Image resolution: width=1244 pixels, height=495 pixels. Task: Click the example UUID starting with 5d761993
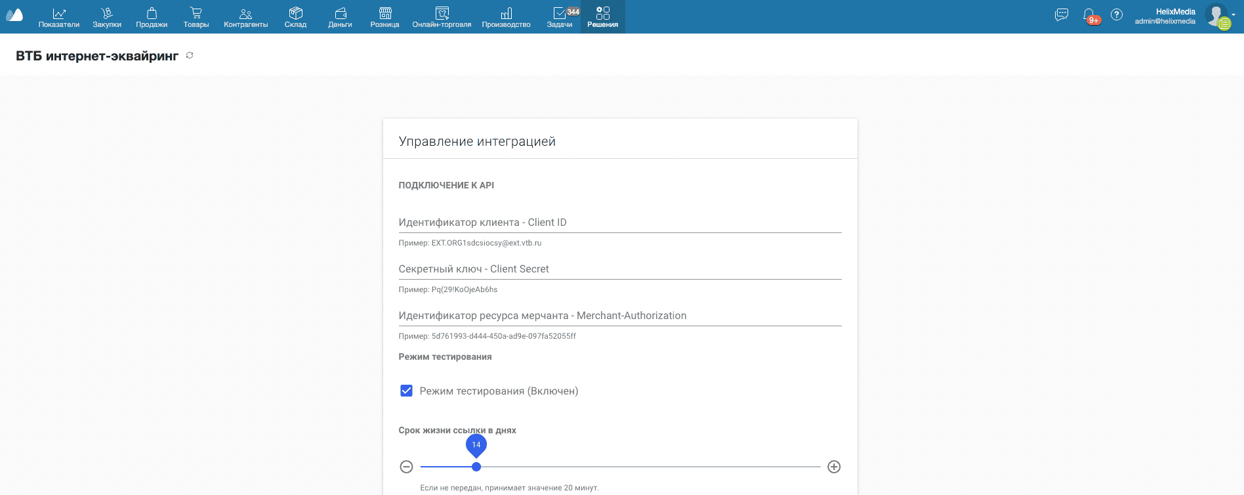504,336
